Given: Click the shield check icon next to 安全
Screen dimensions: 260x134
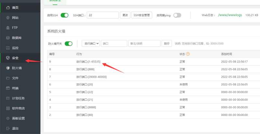Looking at the screenshot, I should (x=8, y=58).
